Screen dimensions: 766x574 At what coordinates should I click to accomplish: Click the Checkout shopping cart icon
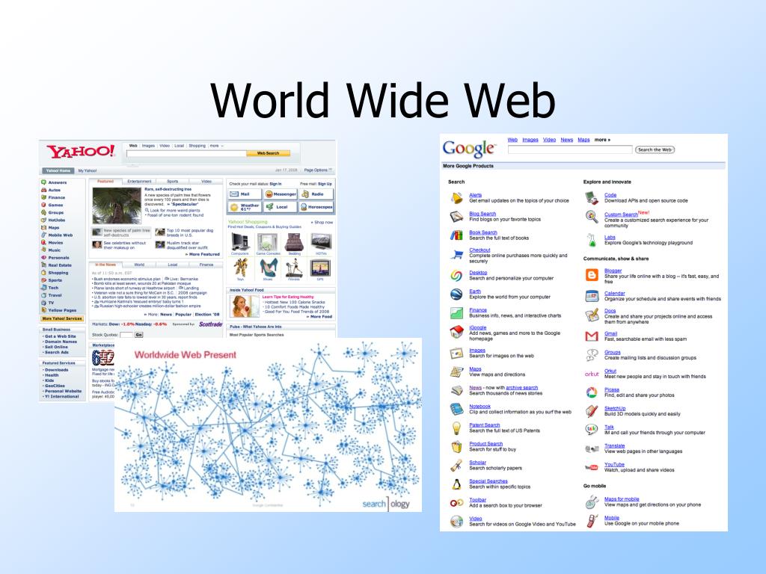pyautogui.click(x=458, y=254)
